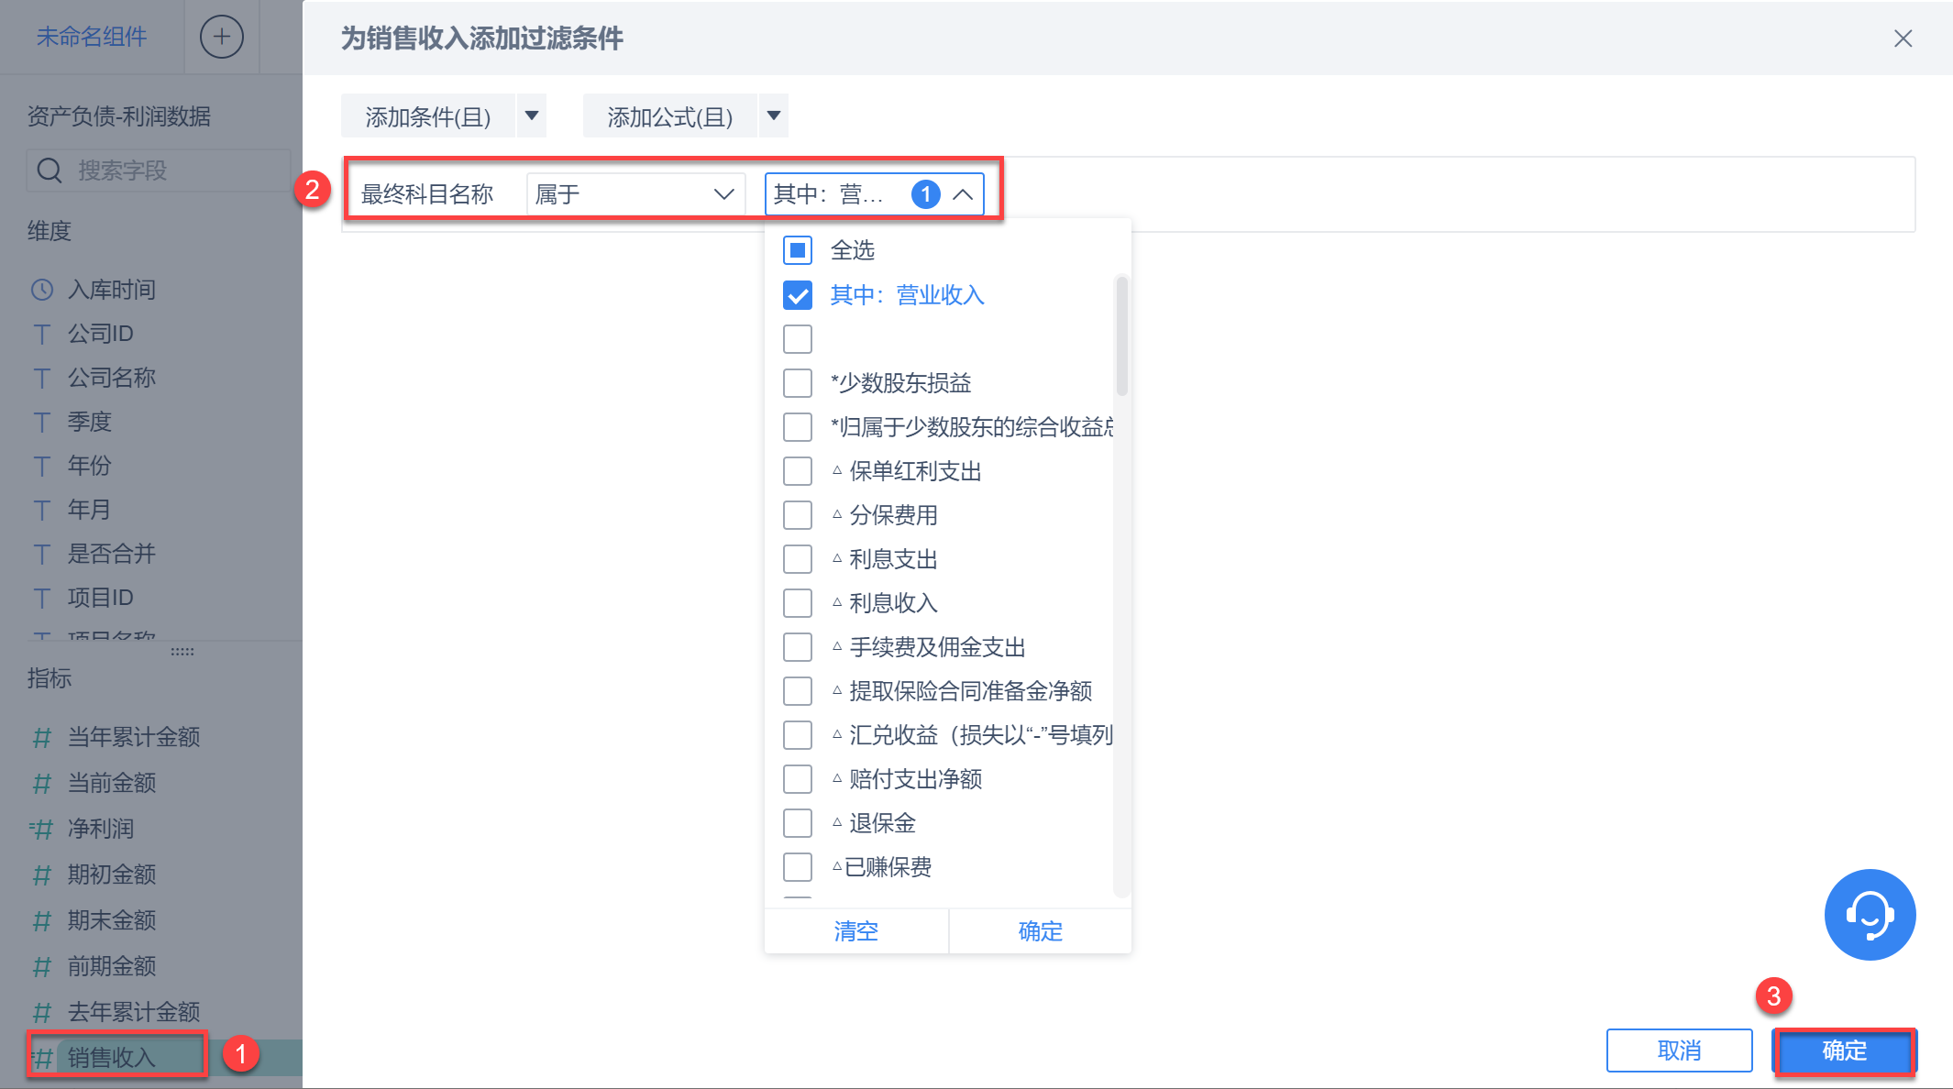1953x1089 pixels.
Task: Click the clock icon beside 入库时间
Action: 42,290
